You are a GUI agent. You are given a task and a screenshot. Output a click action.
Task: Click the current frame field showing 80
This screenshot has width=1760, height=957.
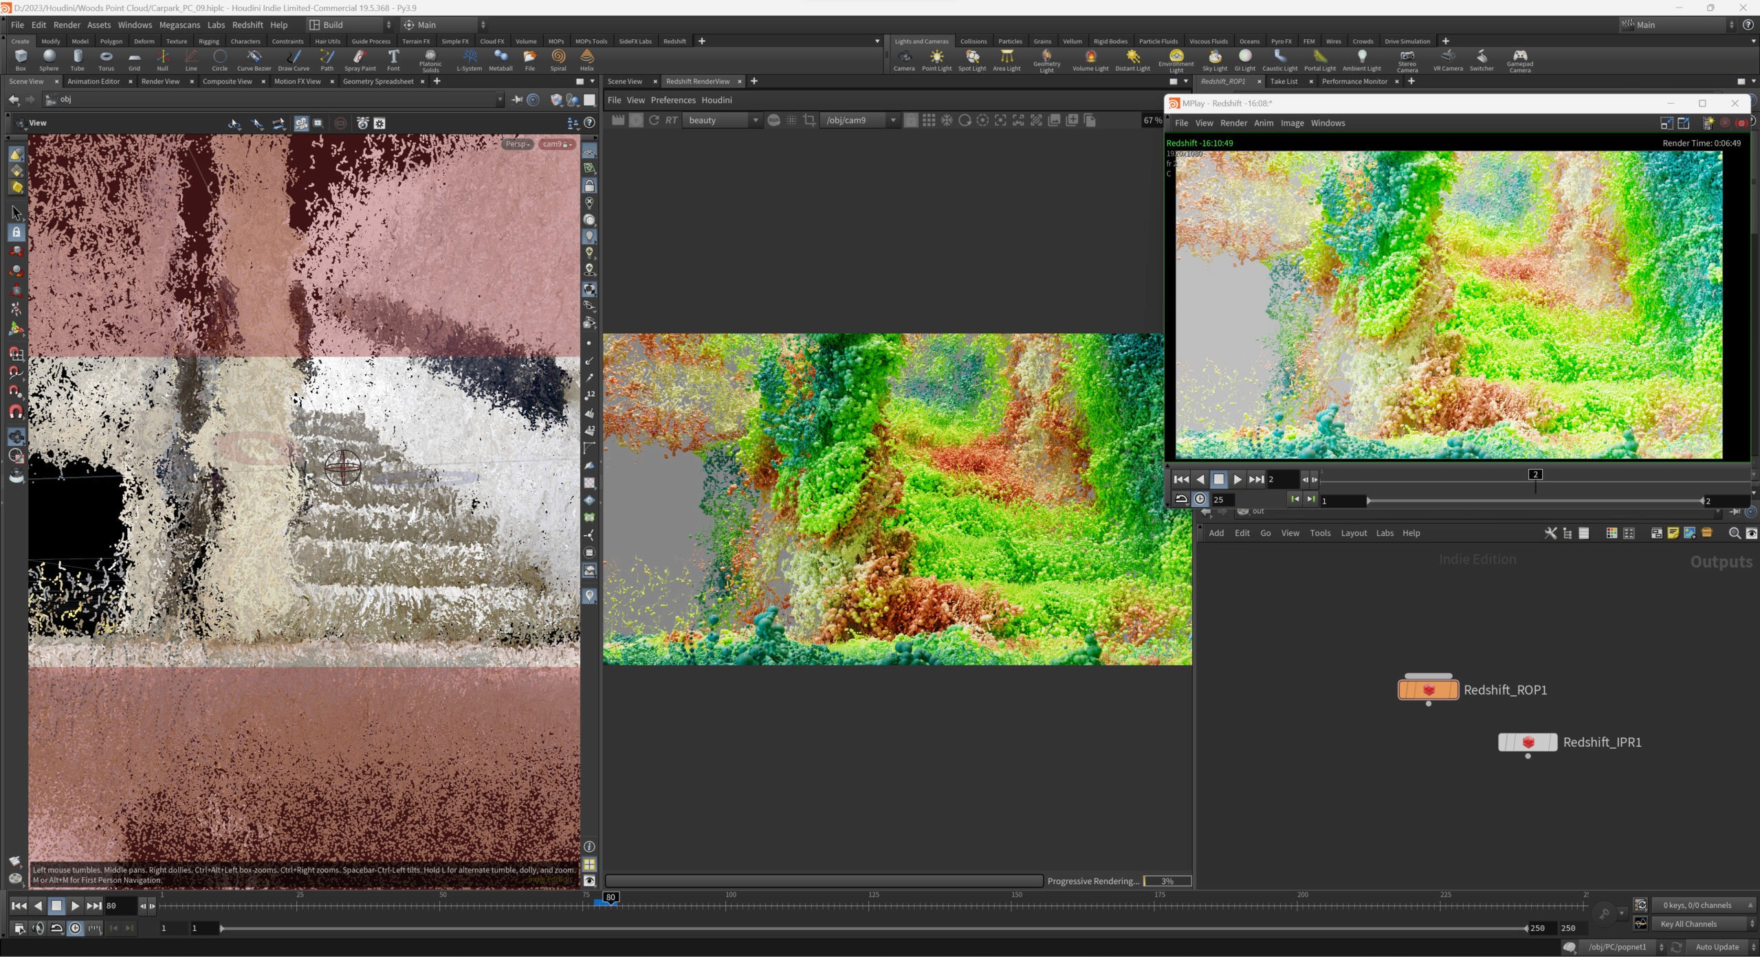tap(120, 906)
